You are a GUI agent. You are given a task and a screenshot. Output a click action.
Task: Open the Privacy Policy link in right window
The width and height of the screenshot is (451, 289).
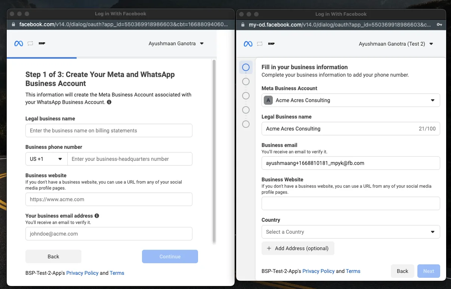click(318, 271)
